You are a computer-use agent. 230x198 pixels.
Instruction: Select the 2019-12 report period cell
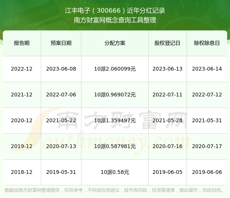pyautogui.click(x=22, y=146)
